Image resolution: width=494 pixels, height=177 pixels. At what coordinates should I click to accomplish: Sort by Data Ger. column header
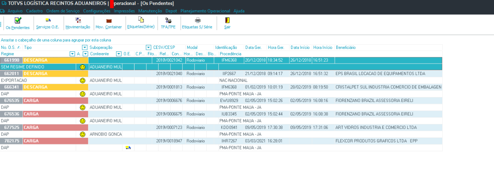256,47
